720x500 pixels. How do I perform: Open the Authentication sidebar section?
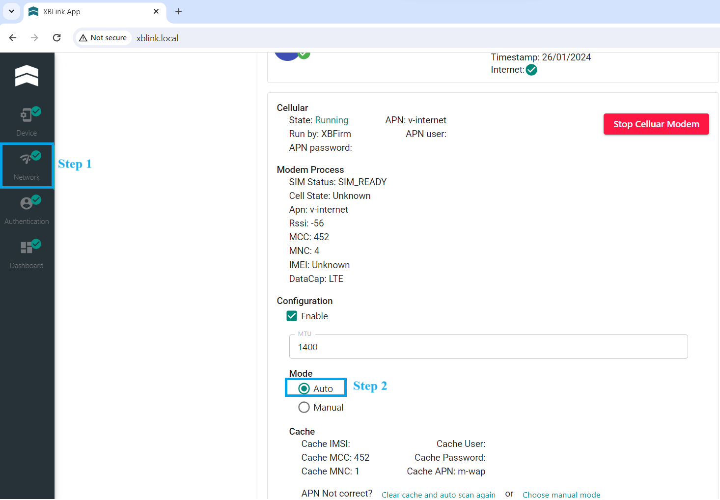[27, 210]
